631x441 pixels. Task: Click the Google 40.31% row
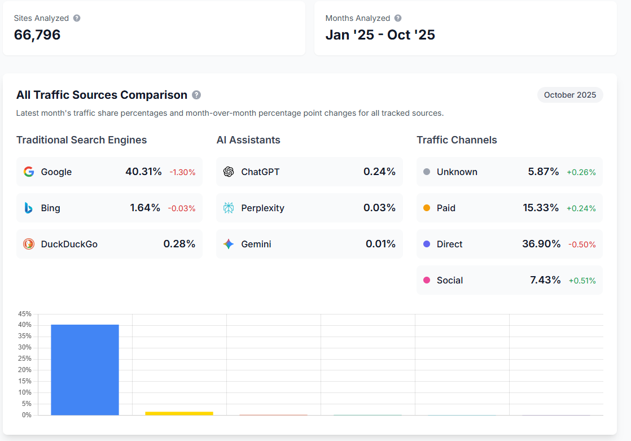point(109,172)
